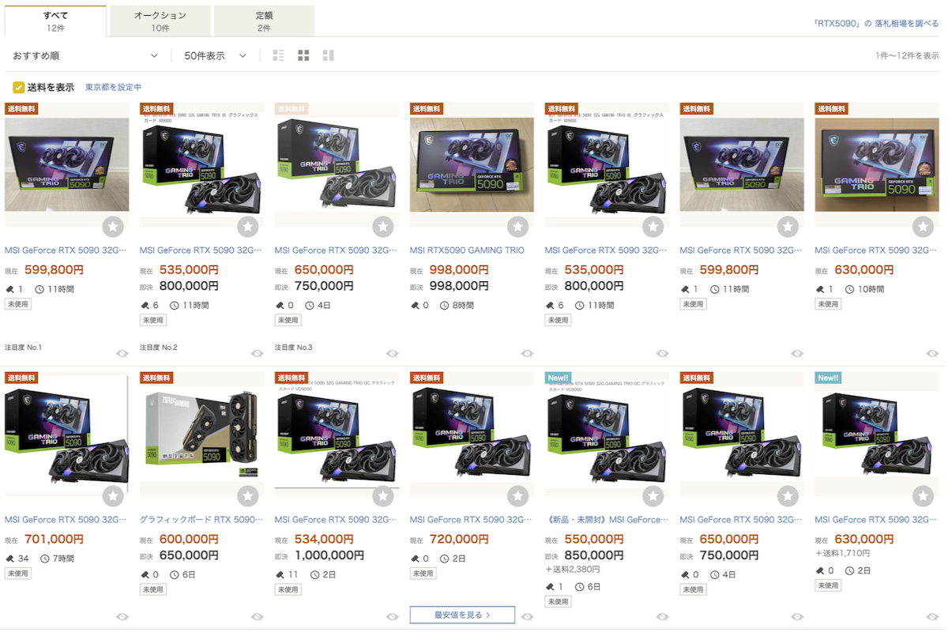Open 《新品・未開封》MSI GeForce title link
The width and height of the screenshot is (948, 632).
point(607,520)
